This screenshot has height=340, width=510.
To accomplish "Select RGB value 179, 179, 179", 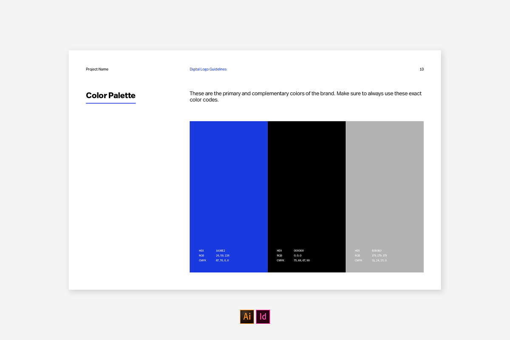I will (379, 255).
